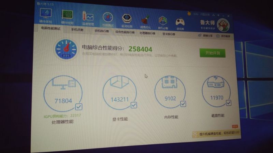Click the 内存性能 memory chip icon
Screen dimensions: 273x153
point(170,82)
